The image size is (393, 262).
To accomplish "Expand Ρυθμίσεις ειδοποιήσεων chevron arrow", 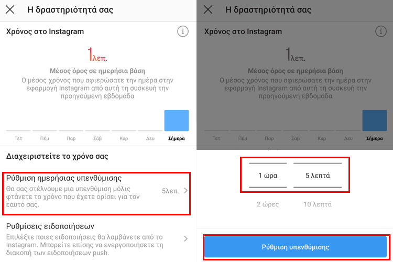I will 185,238.
